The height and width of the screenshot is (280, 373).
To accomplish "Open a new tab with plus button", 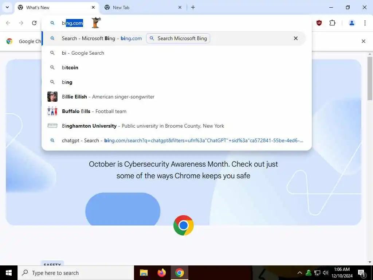I will click(193, 7).
